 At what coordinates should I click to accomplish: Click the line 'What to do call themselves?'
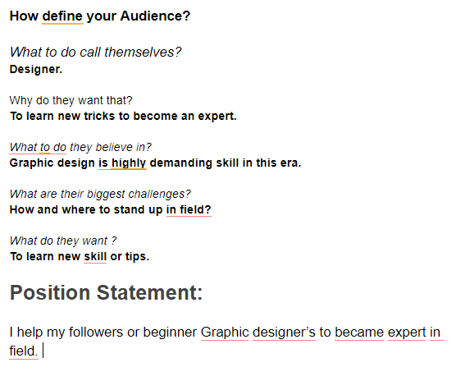pyautogui.click(x=95, y=52)
